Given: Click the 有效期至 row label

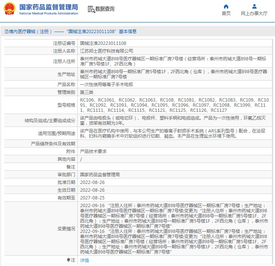Looking at the screenshot, I should click(66, 198).
